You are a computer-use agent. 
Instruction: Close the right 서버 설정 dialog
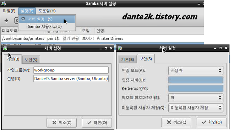click(226, 48)
